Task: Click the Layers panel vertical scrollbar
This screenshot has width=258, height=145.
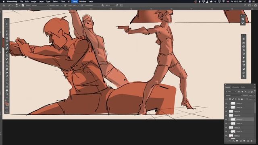Action: [255, 108]
